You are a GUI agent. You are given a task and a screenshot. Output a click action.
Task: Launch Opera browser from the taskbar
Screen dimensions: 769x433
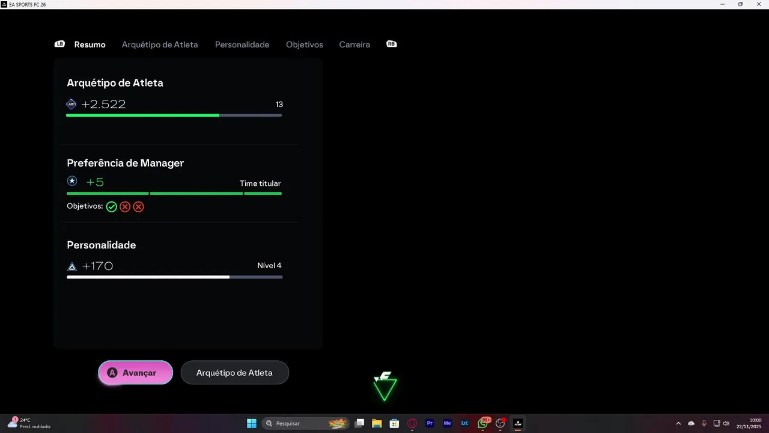412,423
